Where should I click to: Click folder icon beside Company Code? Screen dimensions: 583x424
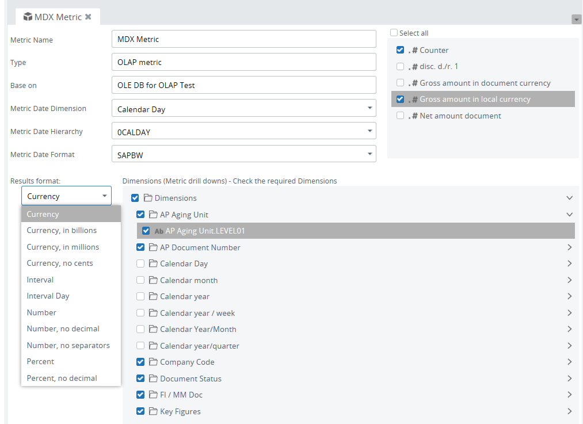coord(153,362)
